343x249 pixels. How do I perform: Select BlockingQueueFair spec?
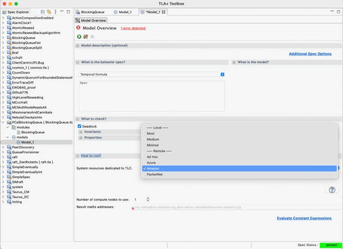click(x=26, y=43)
